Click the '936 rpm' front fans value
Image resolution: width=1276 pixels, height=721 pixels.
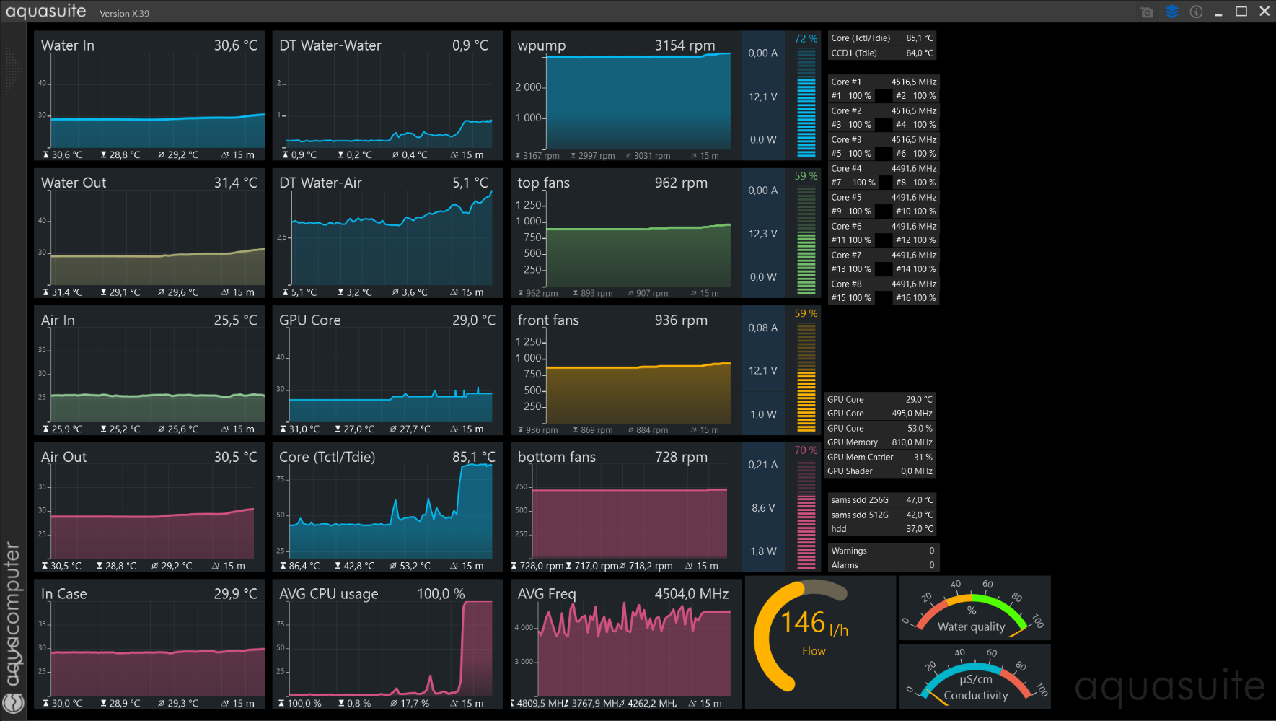click(x=681, y=320)
